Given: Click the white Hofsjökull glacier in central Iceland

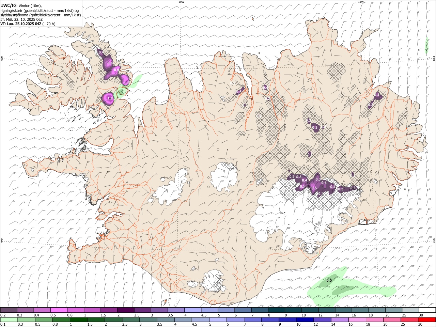Looking at the screenshot, I should pyautogui.click(x=224, y=176).
